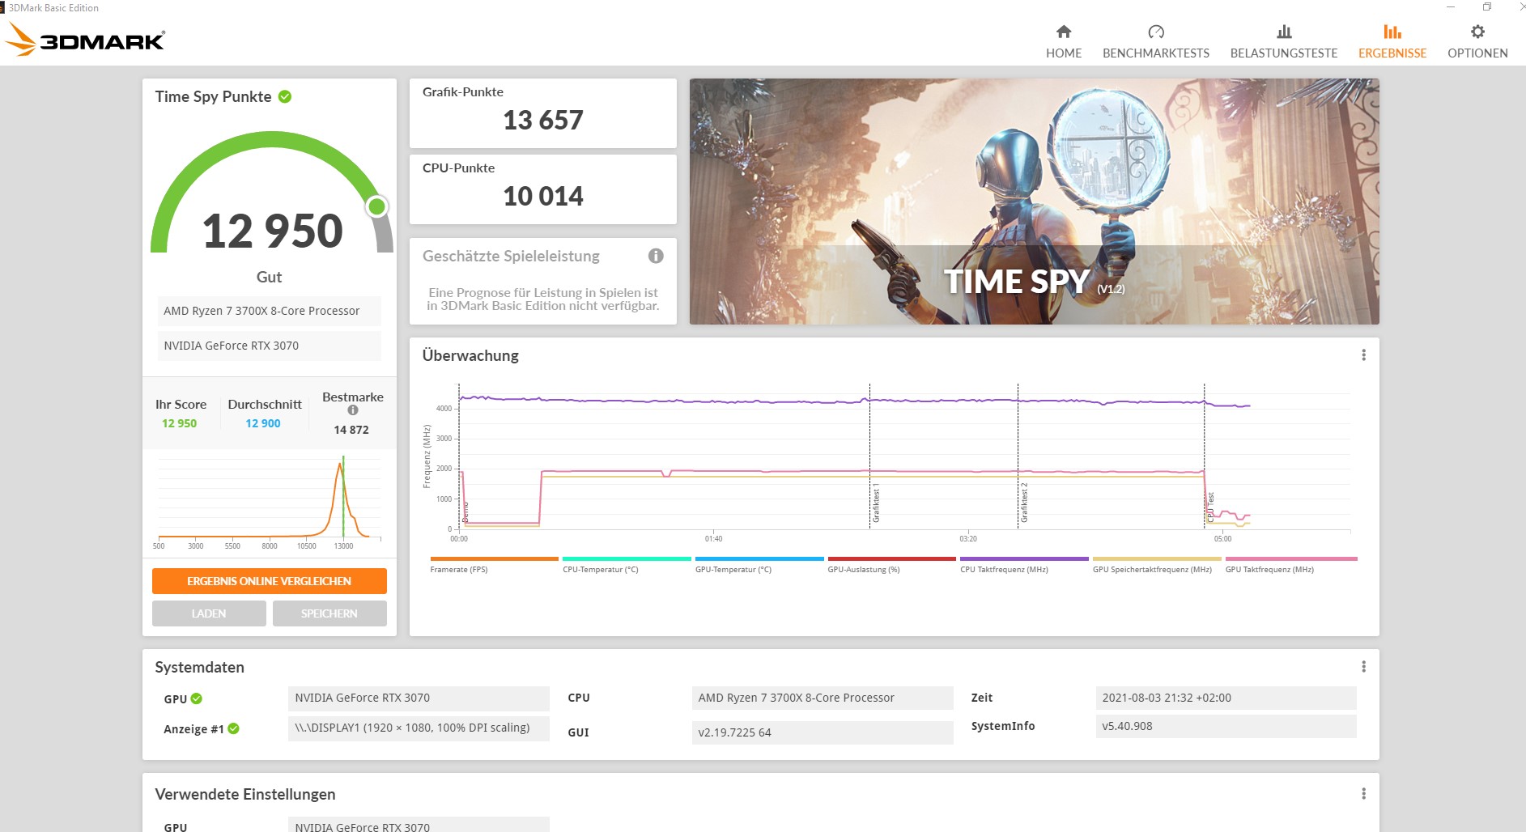This screenshot has width=1526, height=832.
Task: Click the info icon beside Geschätzte Spieleleistung
Action: pyautogui.click(x=656, y=256)
